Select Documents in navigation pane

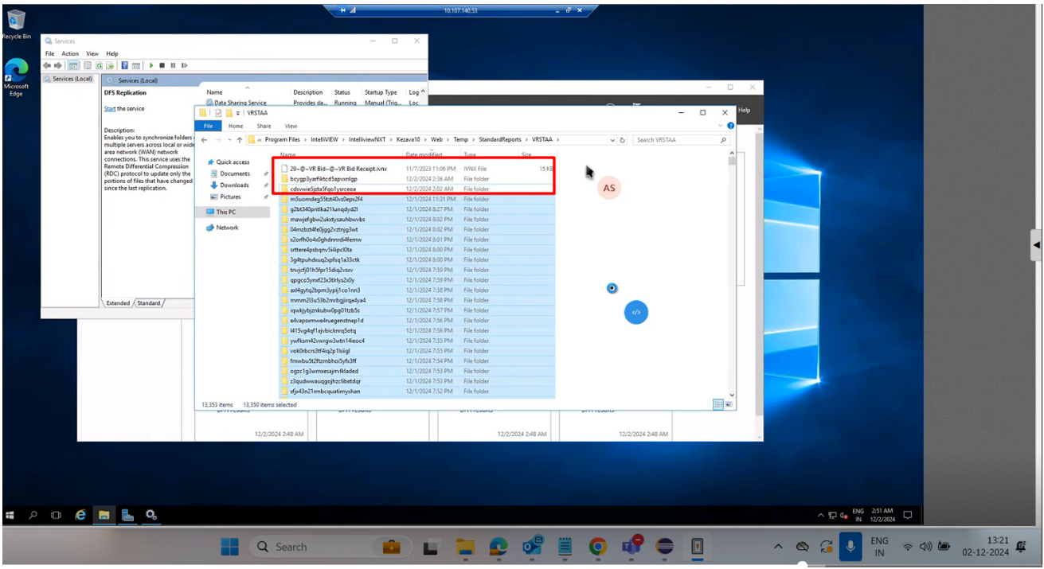[235, 173]
